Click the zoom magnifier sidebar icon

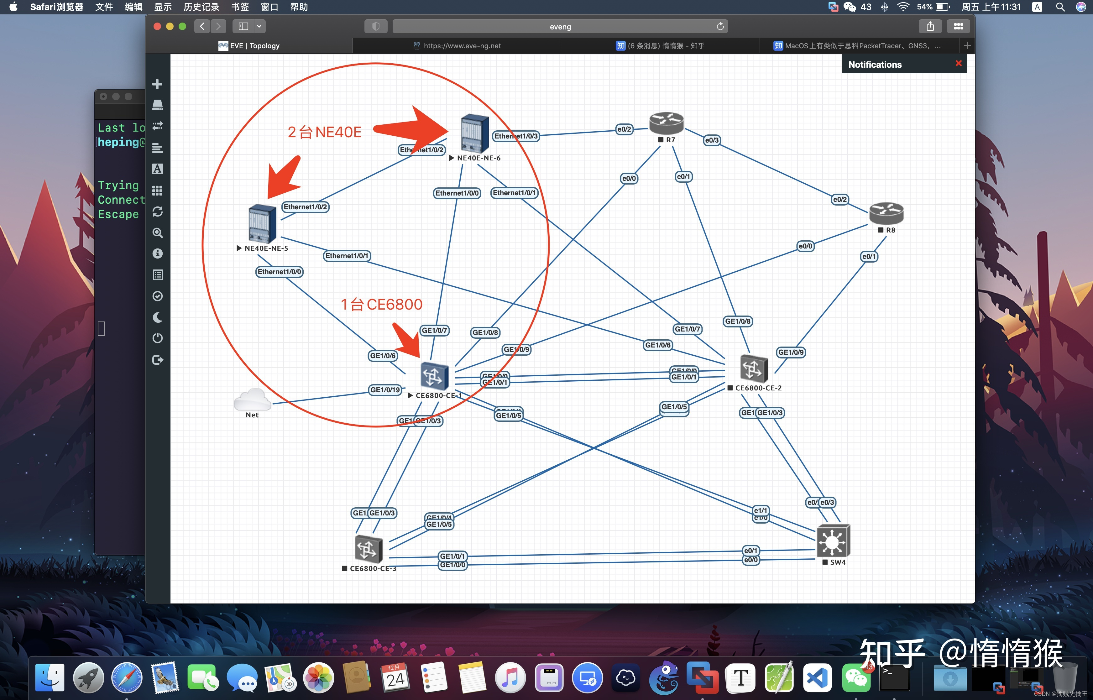157,233
